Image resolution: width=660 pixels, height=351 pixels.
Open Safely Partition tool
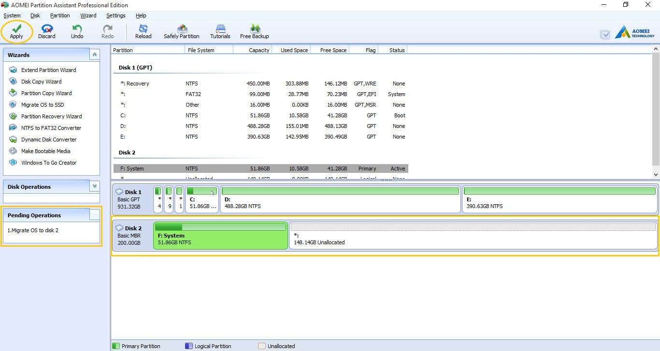tap(182, 29)
